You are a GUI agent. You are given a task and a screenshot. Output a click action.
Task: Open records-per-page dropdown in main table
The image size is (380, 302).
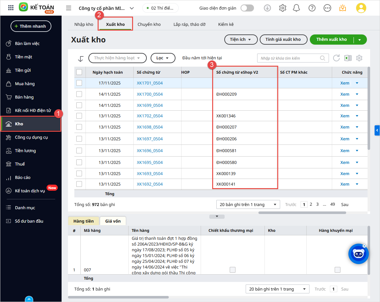pos(248,204)
